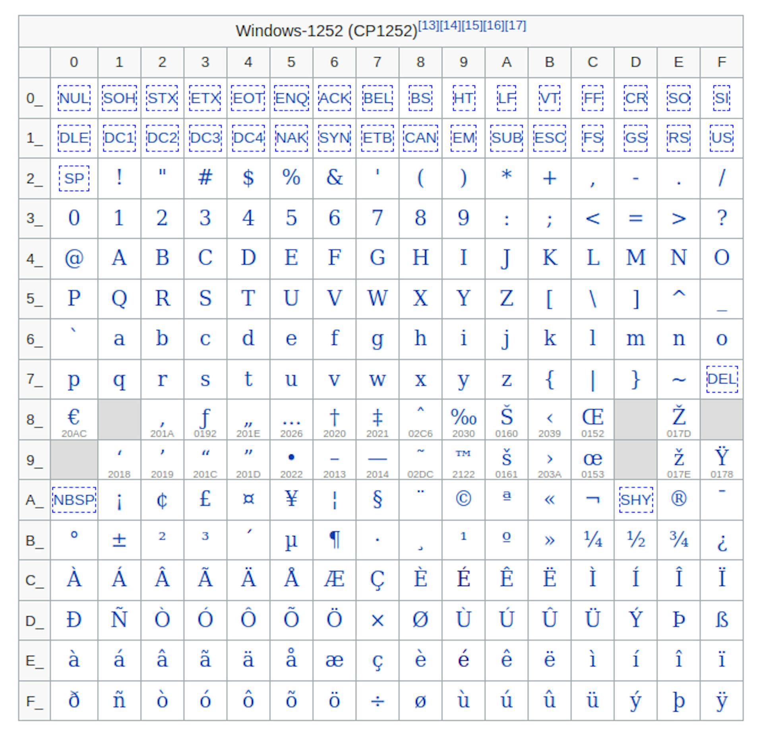763x729 pixels.
Task: Click the question mark ? character
Action: pyautogui.click(x=722, y=217)
